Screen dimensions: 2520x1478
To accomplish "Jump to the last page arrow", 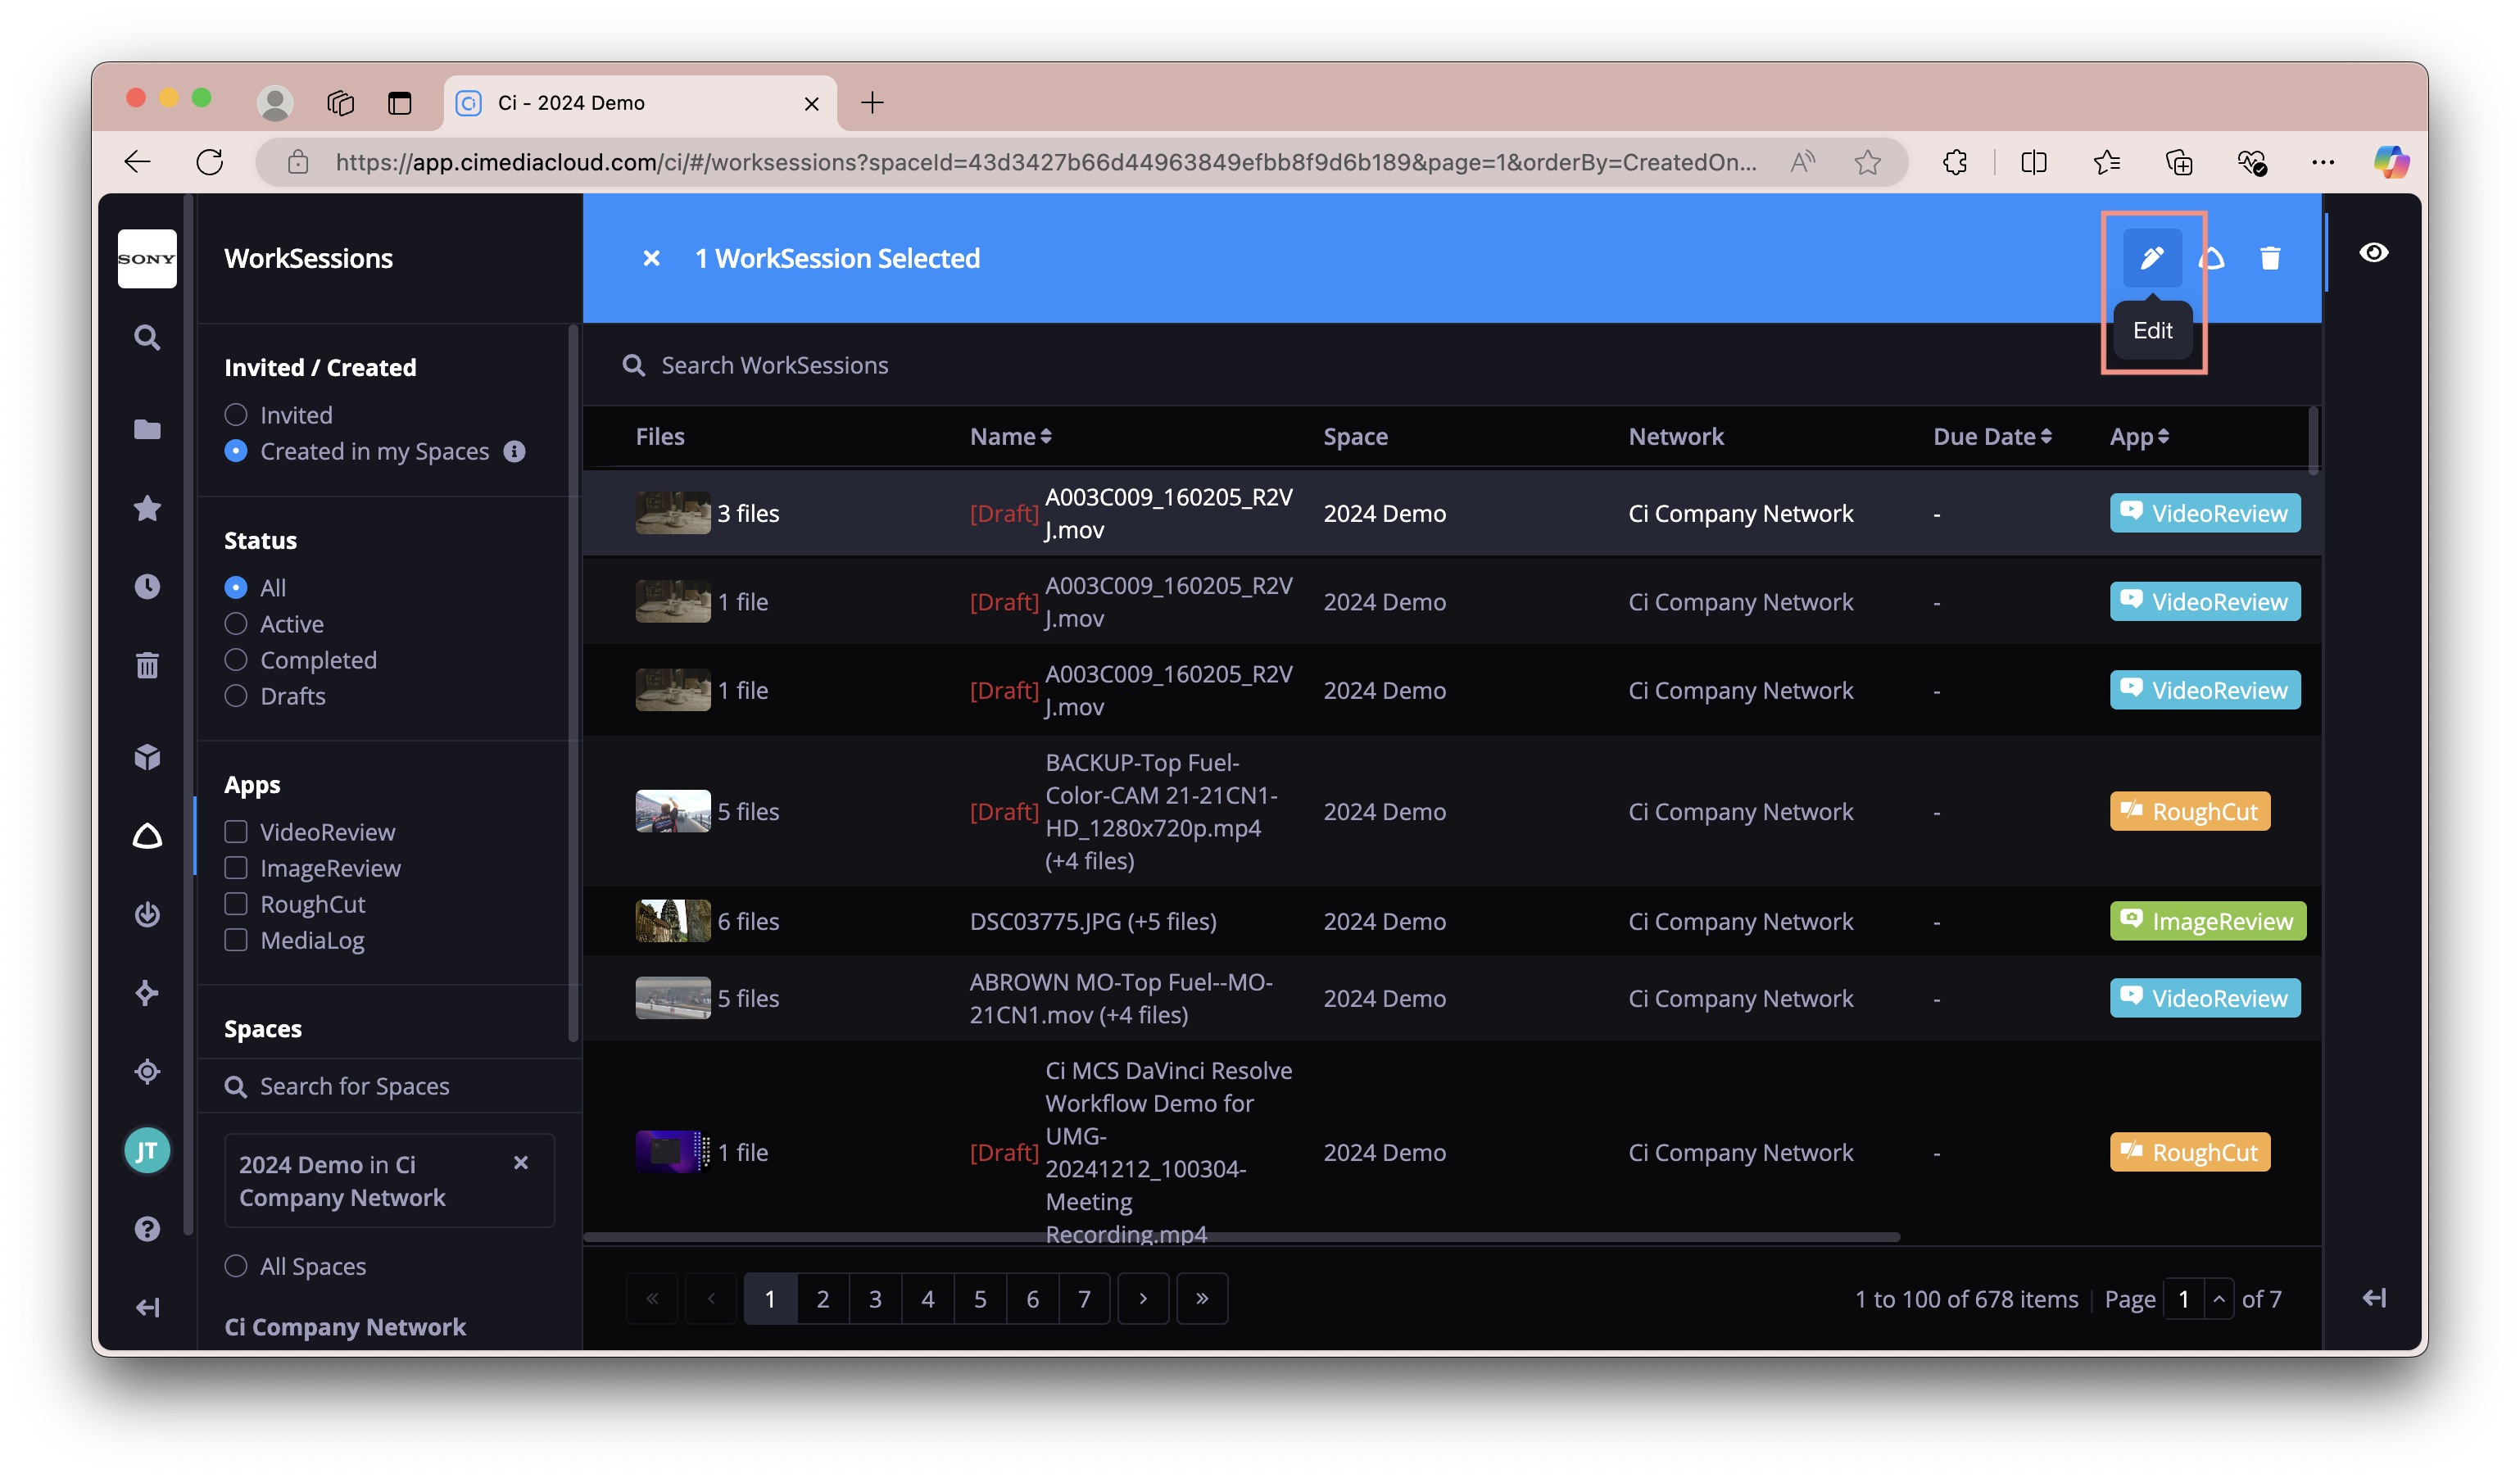I will click(1201, 1298).
